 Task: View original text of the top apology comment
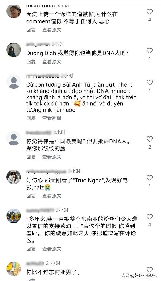[52, 30]
